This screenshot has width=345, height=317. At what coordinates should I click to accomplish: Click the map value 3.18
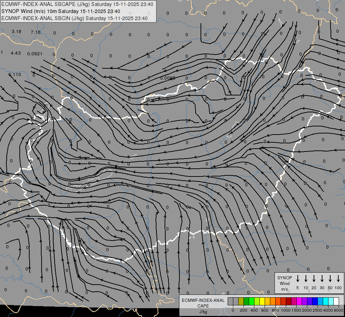coord(17,32)
